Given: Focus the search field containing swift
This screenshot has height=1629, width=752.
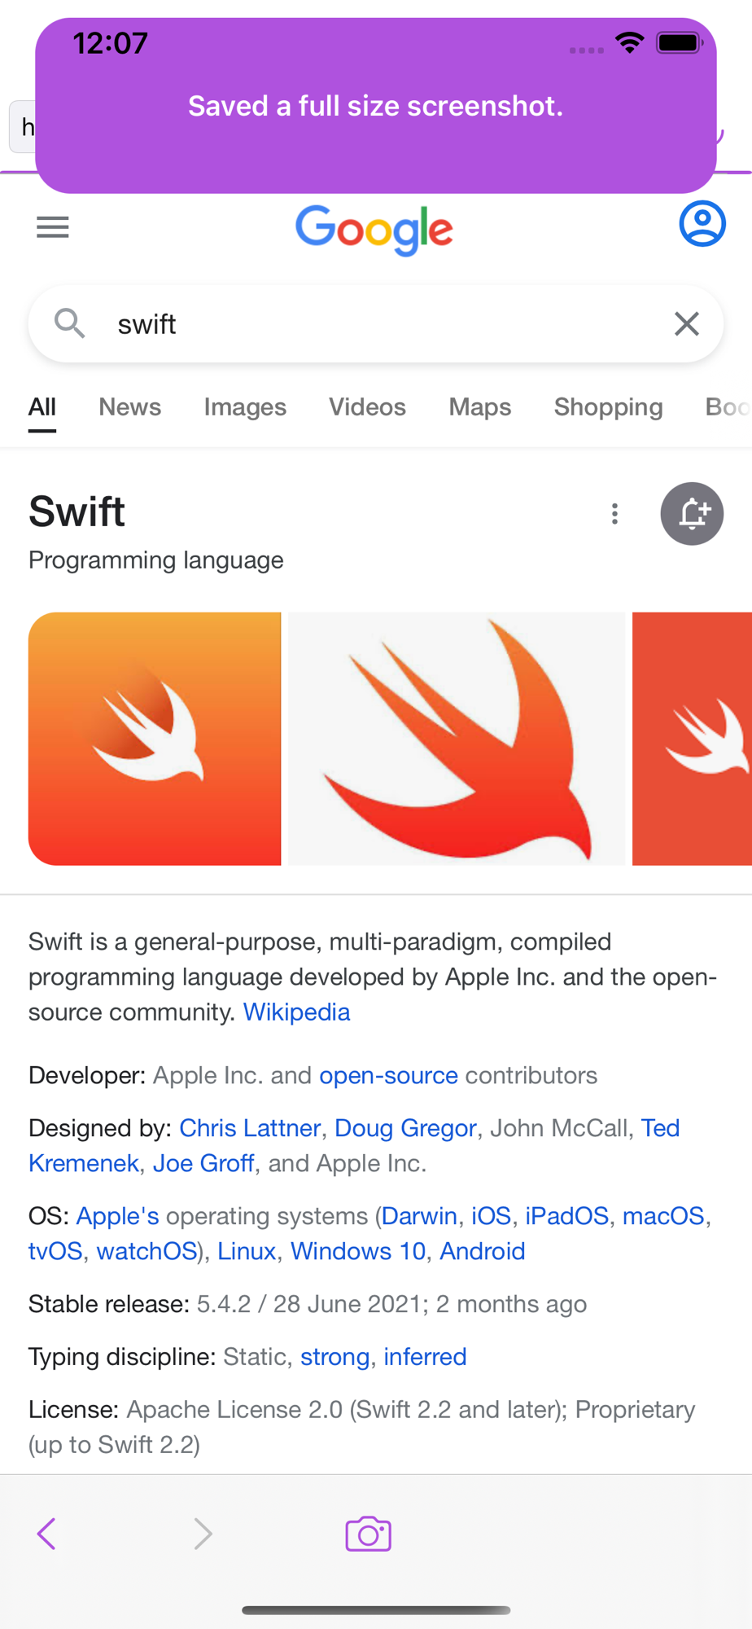Looking at the screenshot, I should (x=376, y=323).
